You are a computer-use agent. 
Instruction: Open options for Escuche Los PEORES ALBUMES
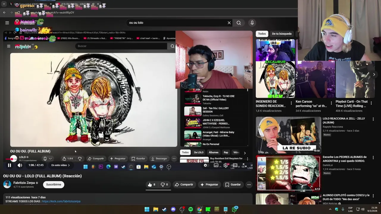pyautogui.click(x=373, y=158)
